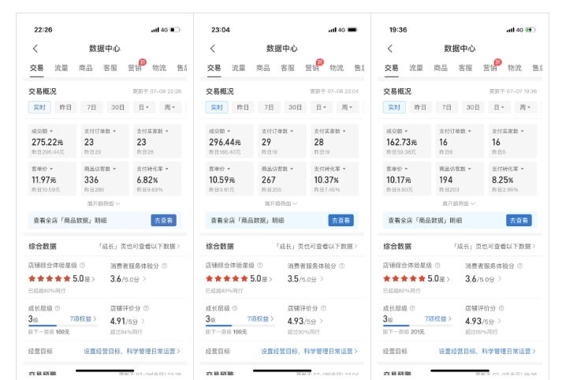The height and width of the screenshot is (380, 577).
Task: Select the 30日 time filter in the 19:36 screen
Action: coord(472,107)
